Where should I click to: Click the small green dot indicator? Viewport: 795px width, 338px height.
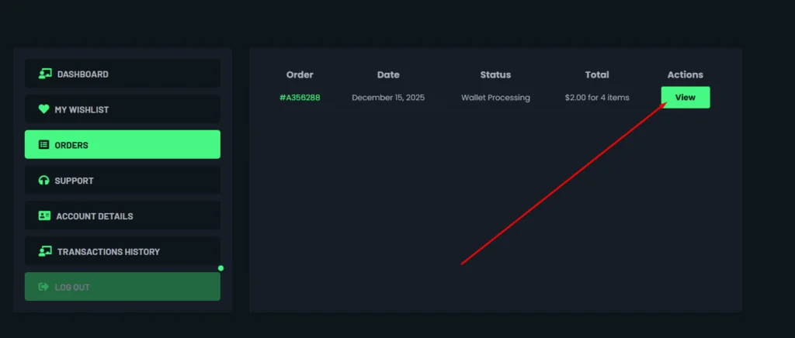coord(221,268)
